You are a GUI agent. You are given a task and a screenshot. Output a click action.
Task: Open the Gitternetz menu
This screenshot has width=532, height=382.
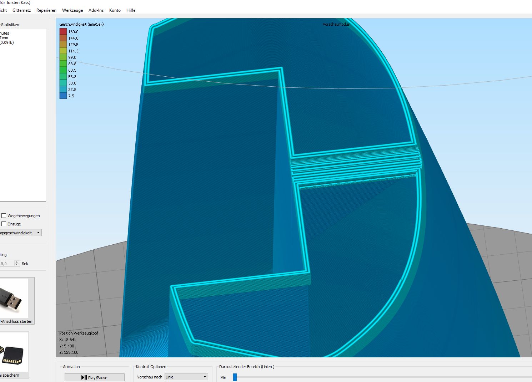click(x=21, y=10)
